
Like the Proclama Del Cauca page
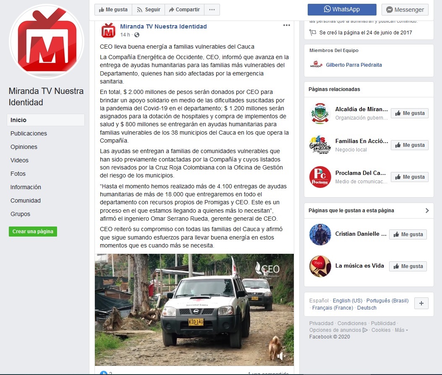pos(410,177)
